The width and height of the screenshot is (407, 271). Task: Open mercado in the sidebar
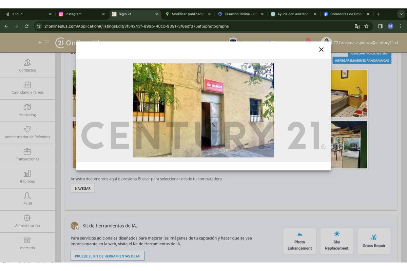tap(27, 244)
